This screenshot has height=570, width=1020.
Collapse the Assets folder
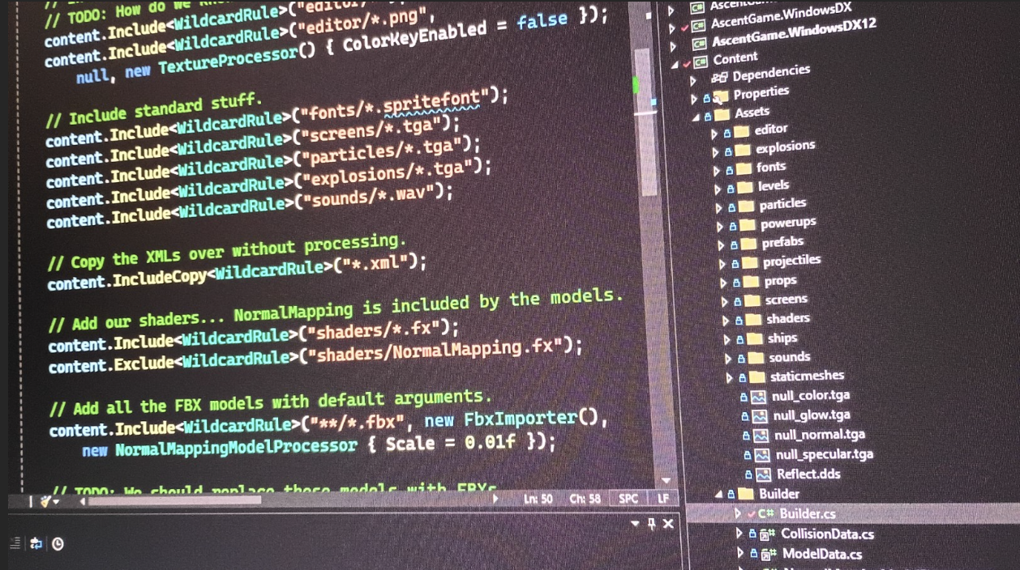[696, 117]
